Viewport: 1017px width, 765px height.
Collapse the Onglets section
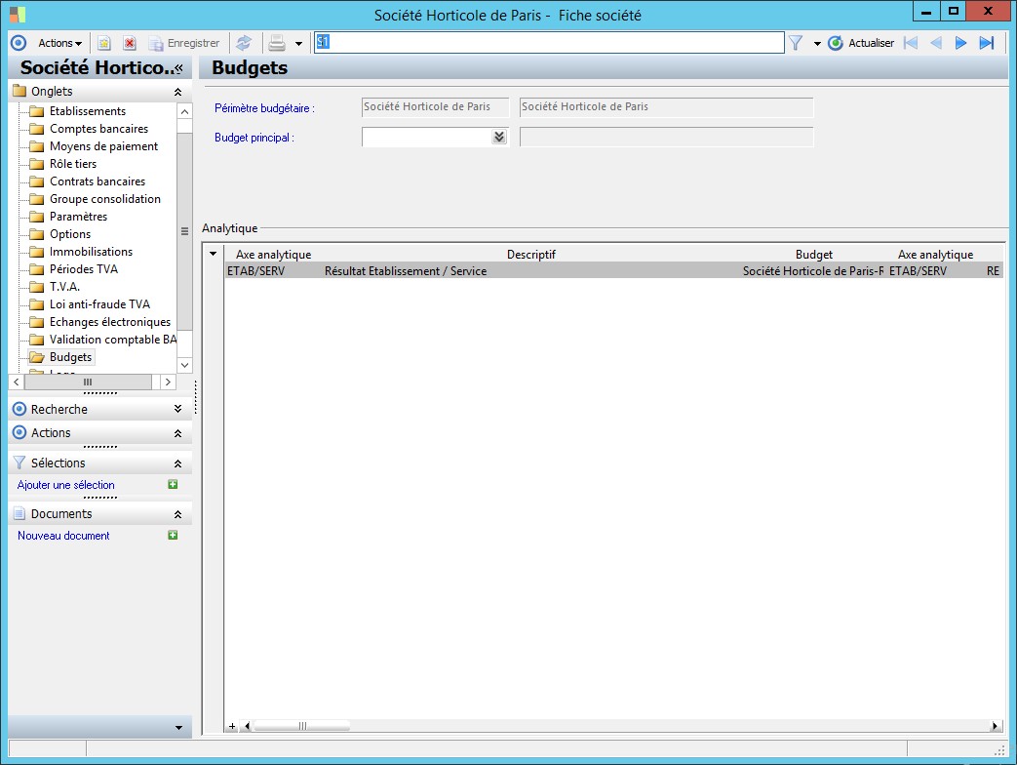[x=177, y=92]
